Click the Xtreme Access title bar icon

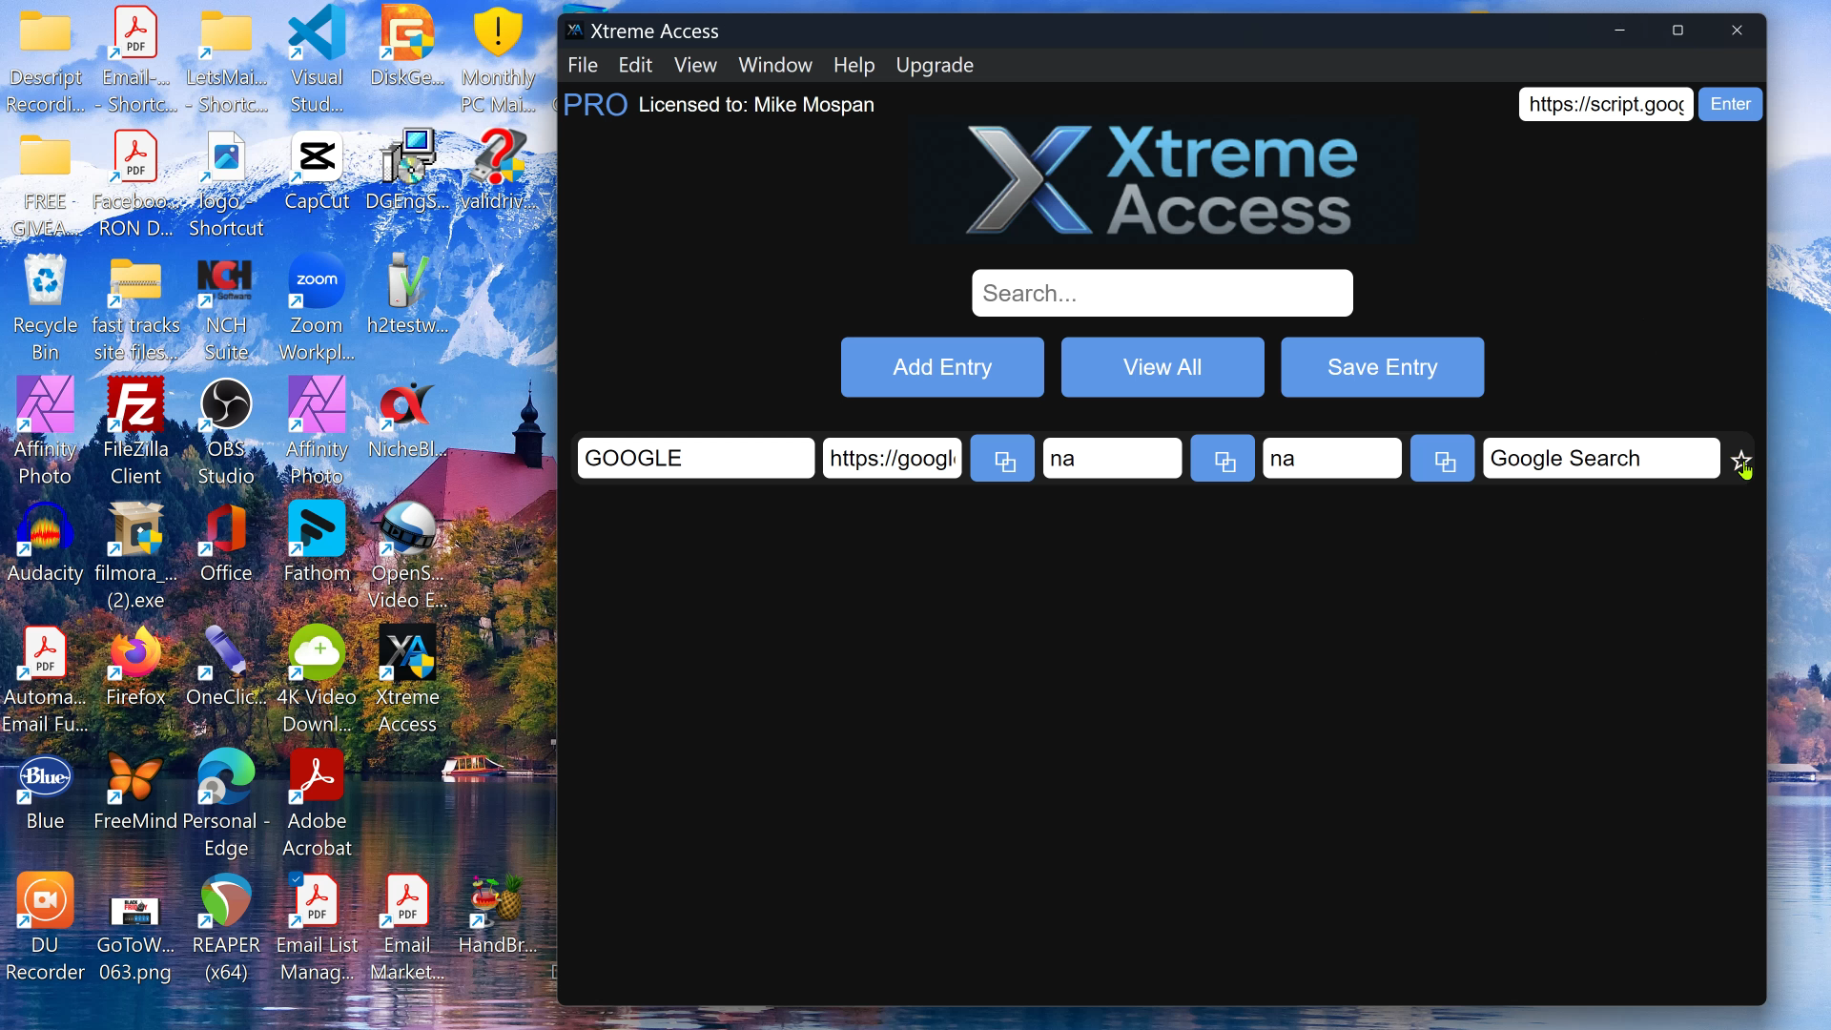(574, 31)
